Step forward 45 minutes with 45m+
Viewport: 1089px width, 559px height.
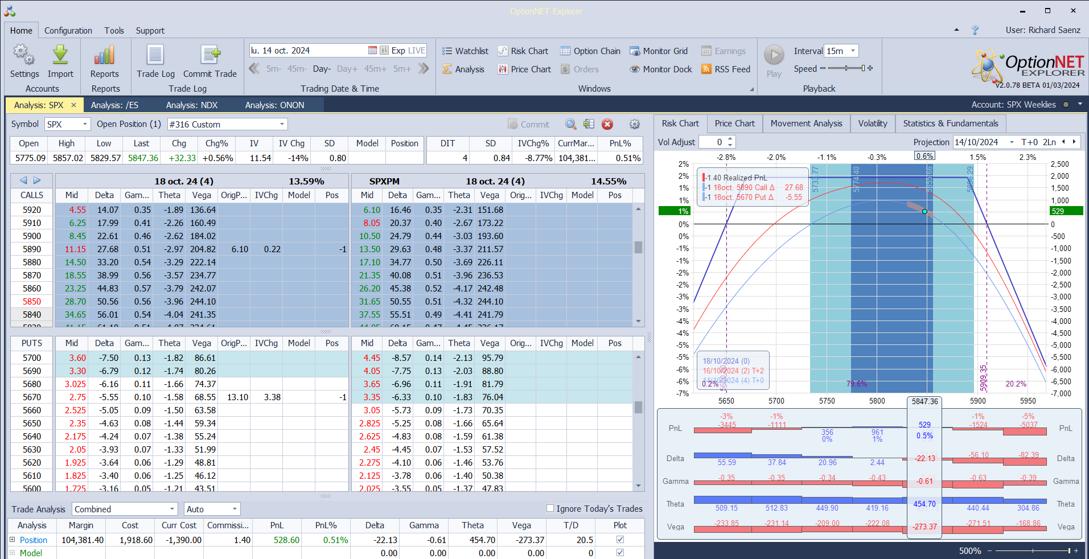coord(375,69)
